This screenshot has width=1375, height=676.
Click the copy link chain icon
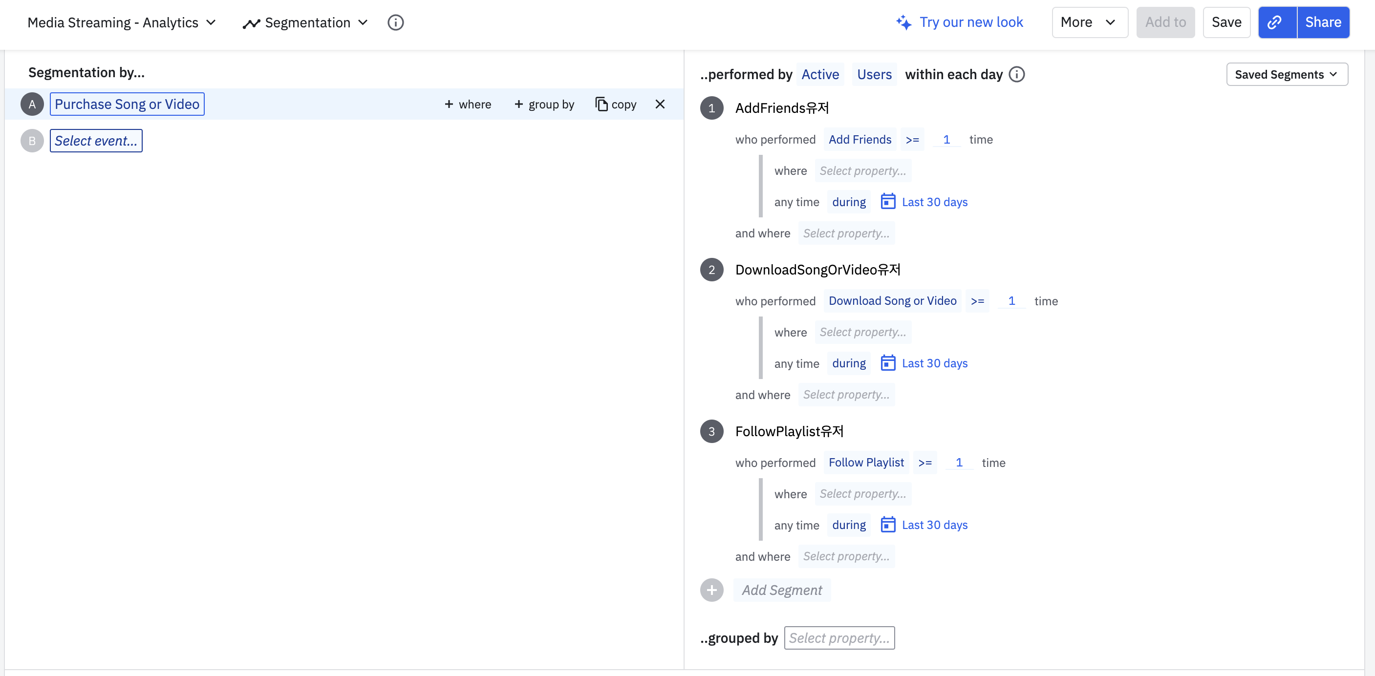pyautogui.click(x=1276, y=22)
